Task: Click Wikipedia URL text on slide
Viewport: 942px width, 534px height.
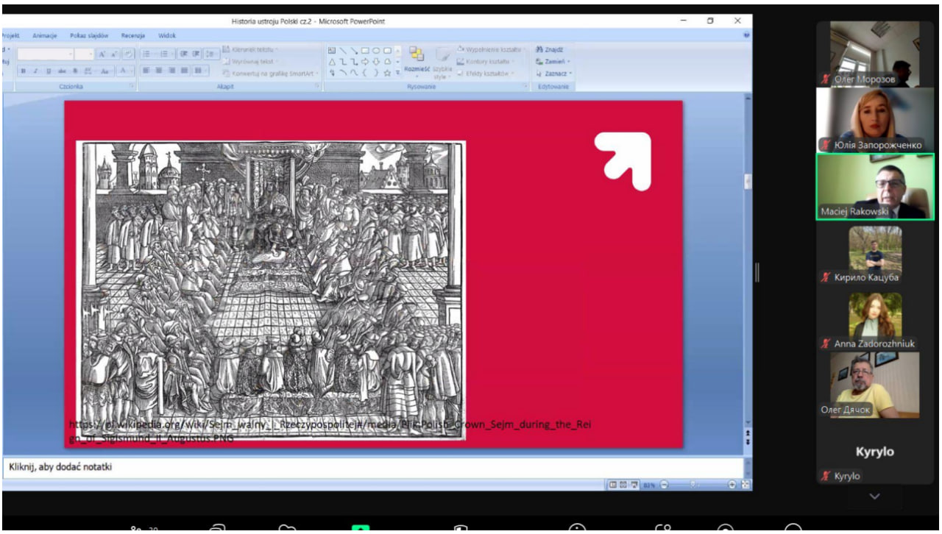Action: (x=330, y=432)
